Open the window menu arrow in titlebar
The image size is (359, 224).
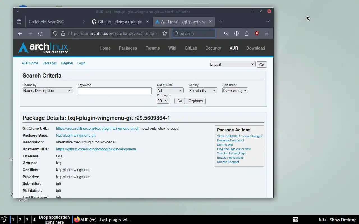18,11
